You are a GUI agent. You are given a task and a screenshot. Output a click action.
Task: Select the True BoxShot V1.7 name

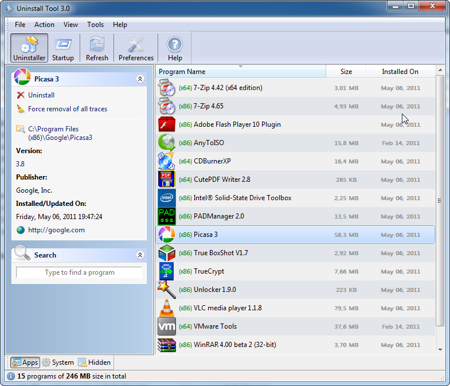221,253
